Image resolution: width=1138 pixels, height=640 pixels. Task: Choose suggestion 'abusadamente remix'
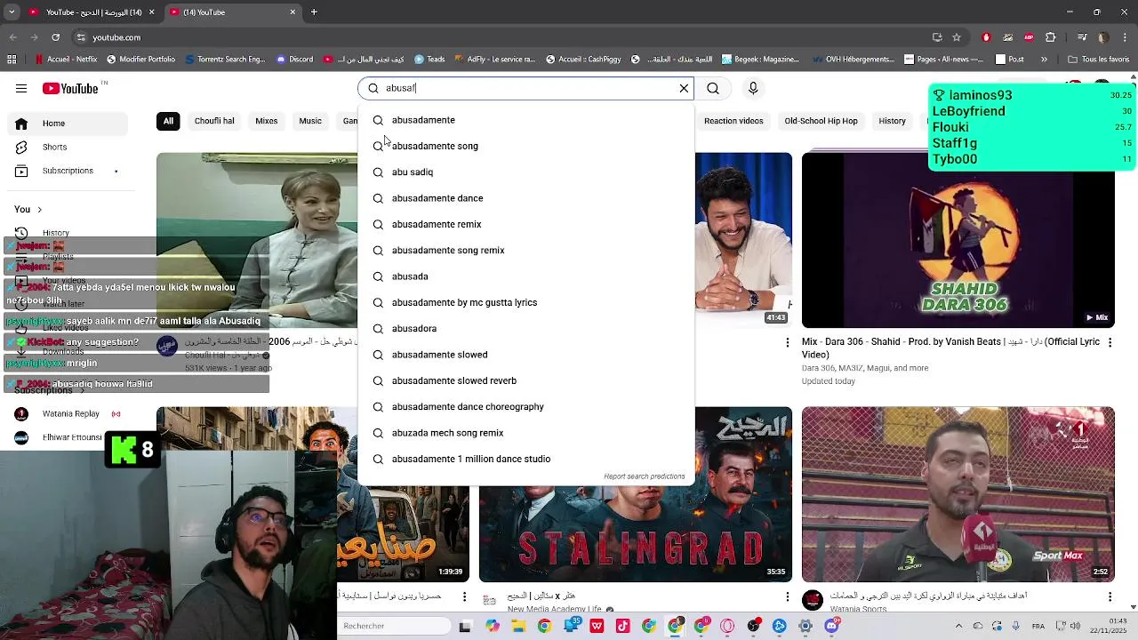526,224
